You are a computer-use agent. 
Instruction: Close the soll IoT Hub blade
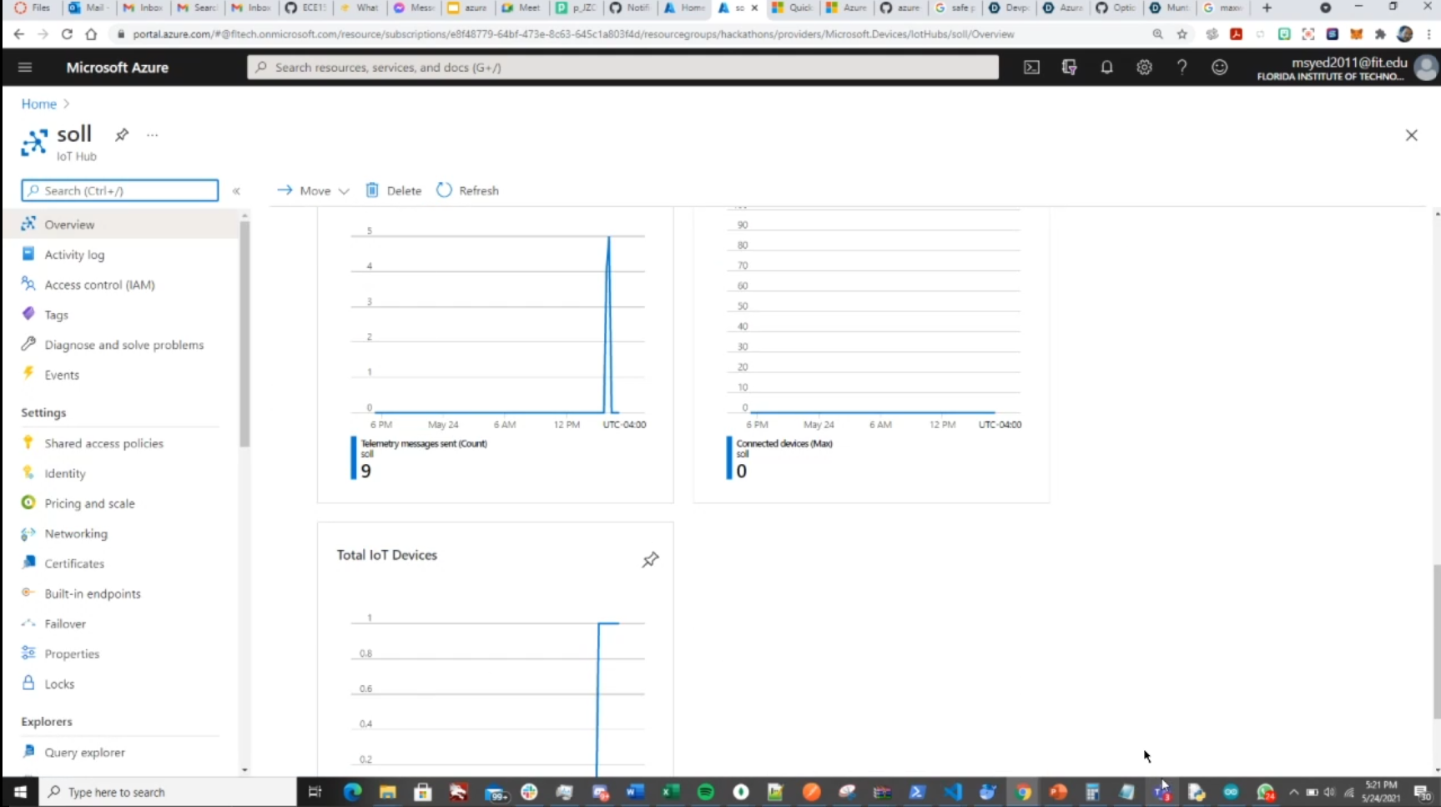[1411, 135]
